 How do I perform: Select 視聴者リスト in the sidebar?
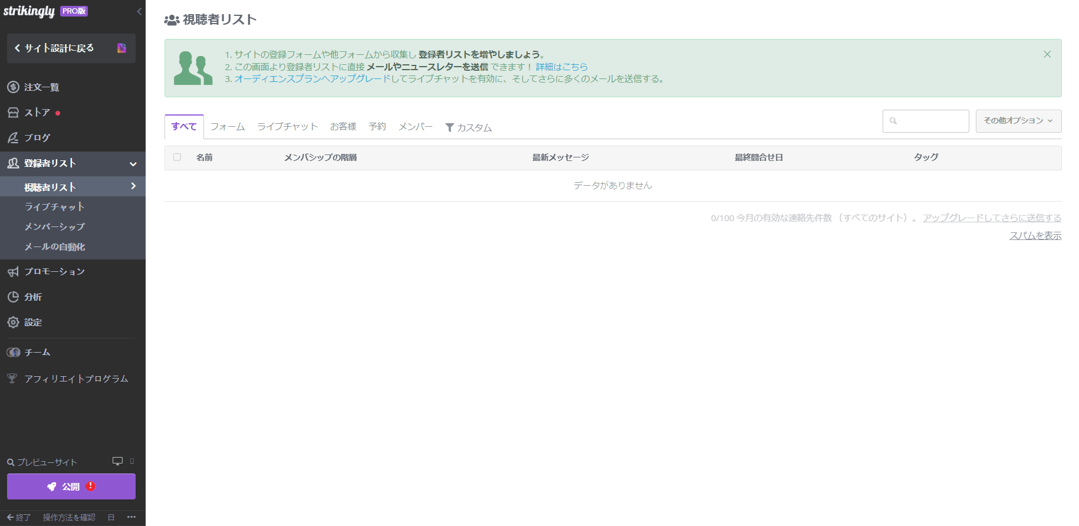(73, 187)
